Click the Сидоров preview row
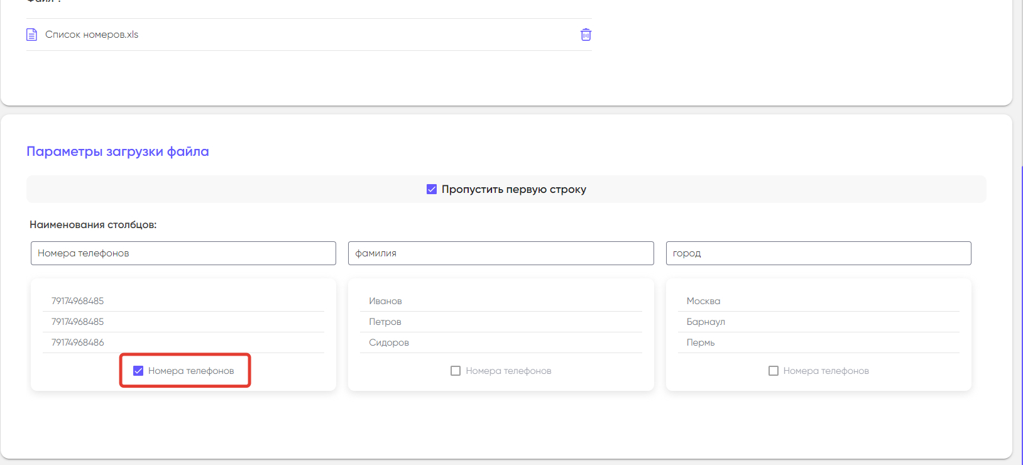The height and width of the screenshot is (465, 1023). [501, 342]
